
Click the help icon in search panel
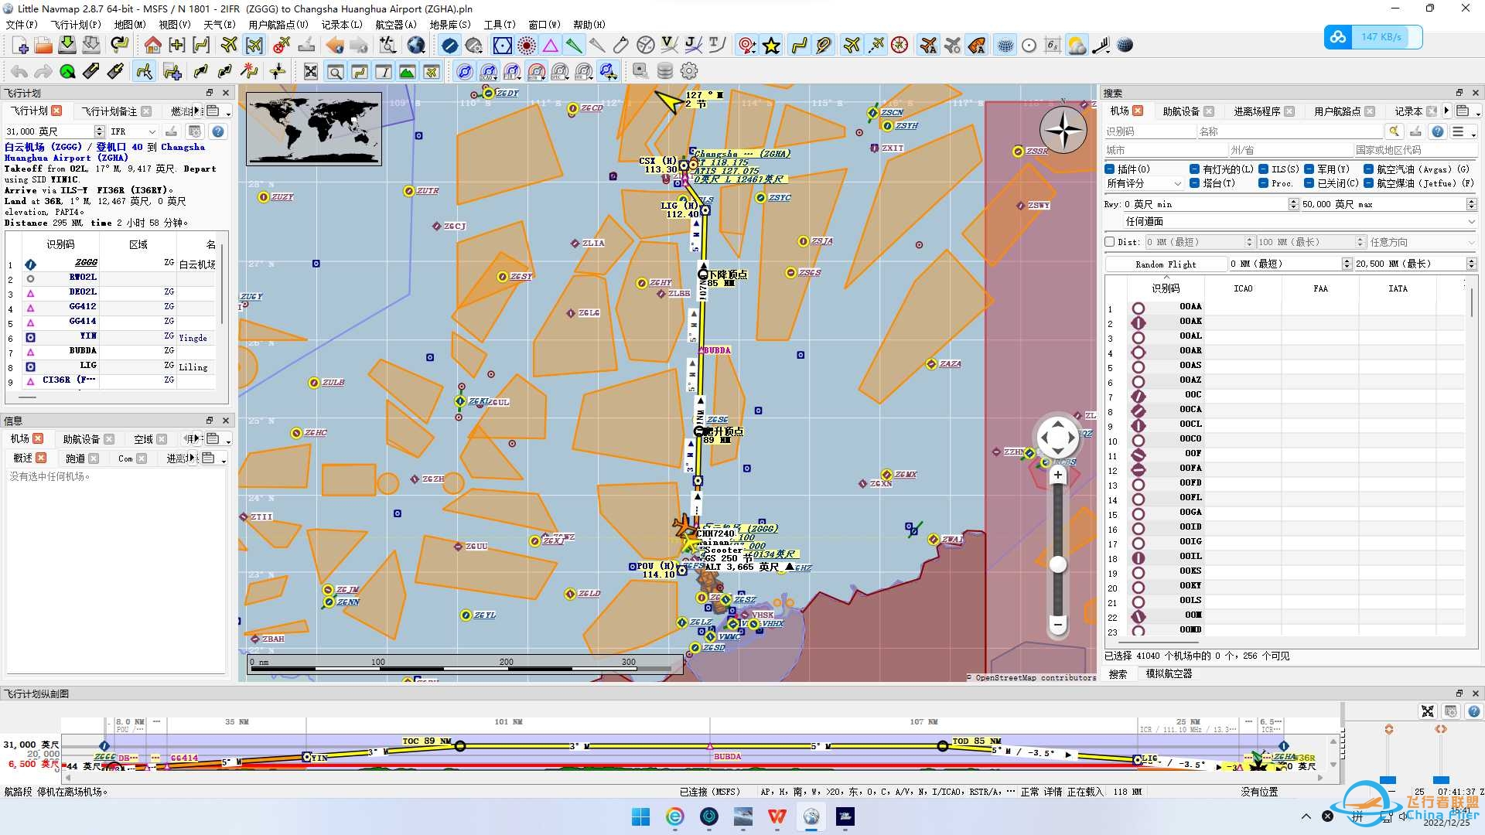[x=1437, y=131]
